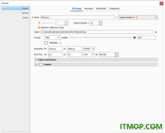The image size is (165, 133).
Task: Decrease DPI value with down arrow
Action: pyautogui.click(x=116, y=55)
